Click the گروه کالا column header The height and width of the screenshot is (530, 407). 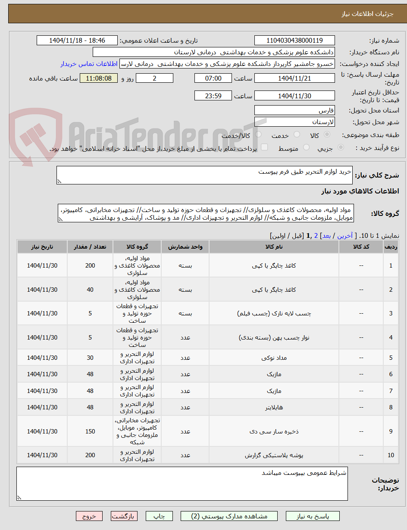137,246
